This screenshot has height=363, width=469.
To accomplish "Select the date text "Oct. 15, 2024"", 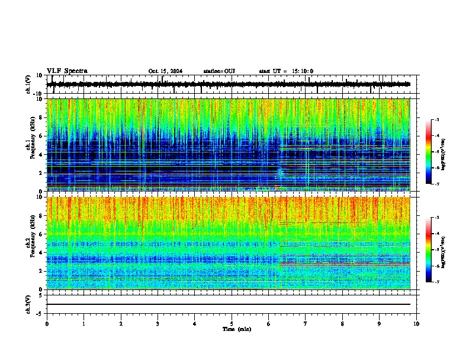I will 165,71.
